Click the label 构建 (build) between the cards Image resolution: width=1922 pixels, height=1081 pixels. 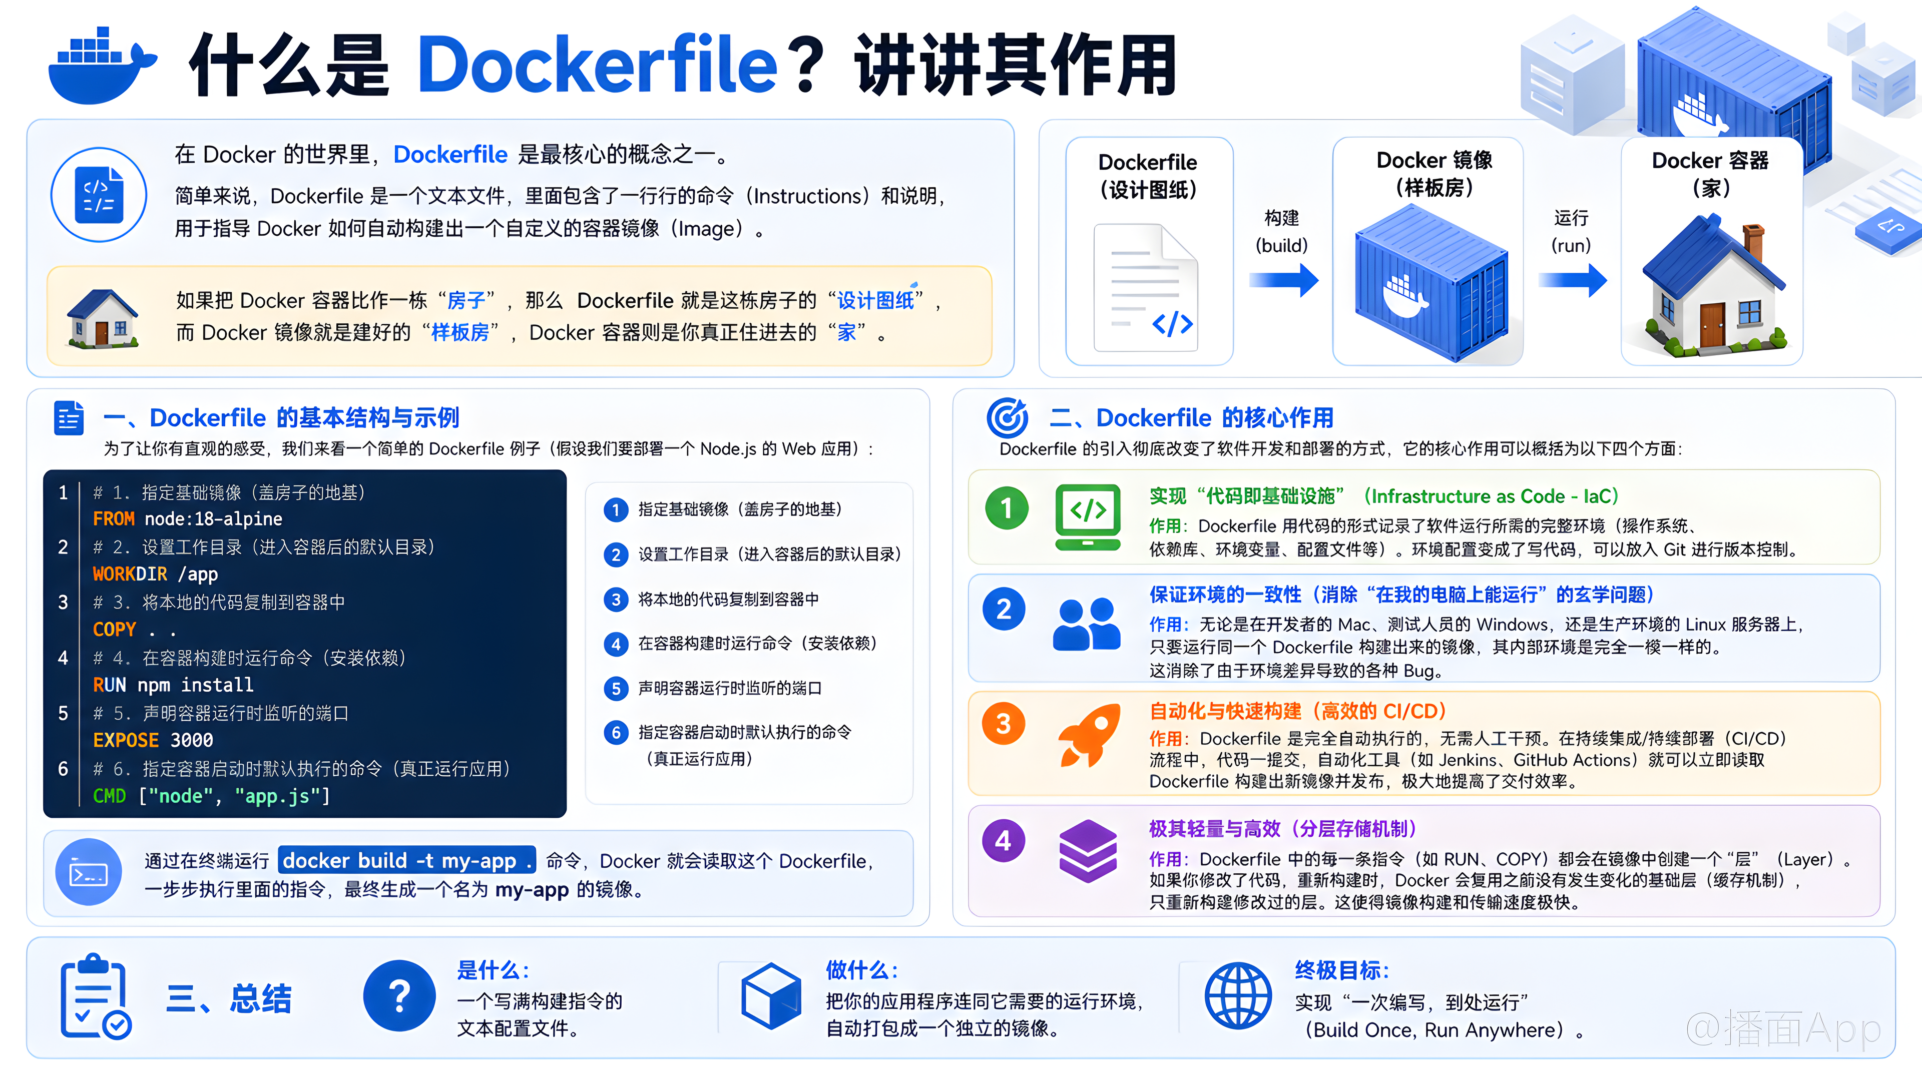pos(1282,231)
